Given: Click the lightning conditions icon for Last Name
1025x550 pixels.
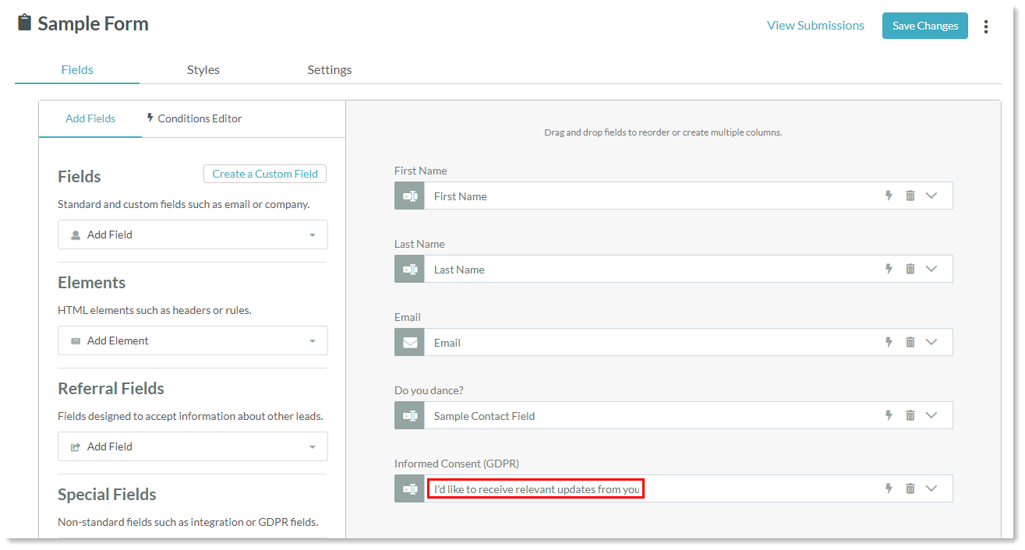Looking at the screenshot, I should (889, 269).
